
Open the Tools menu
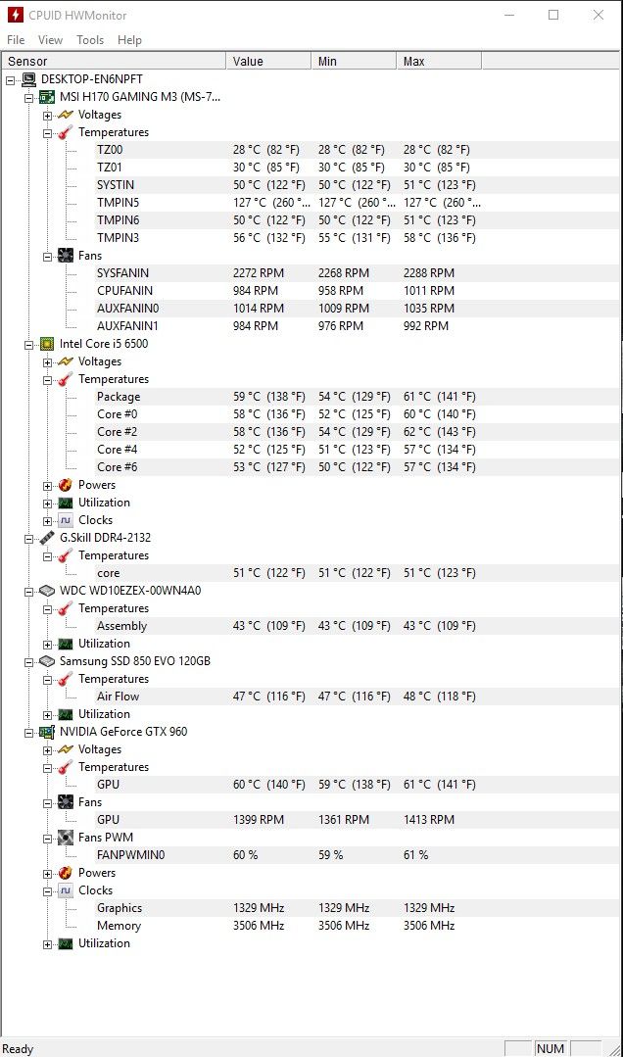pyautogui.click(x=90, y=40)
